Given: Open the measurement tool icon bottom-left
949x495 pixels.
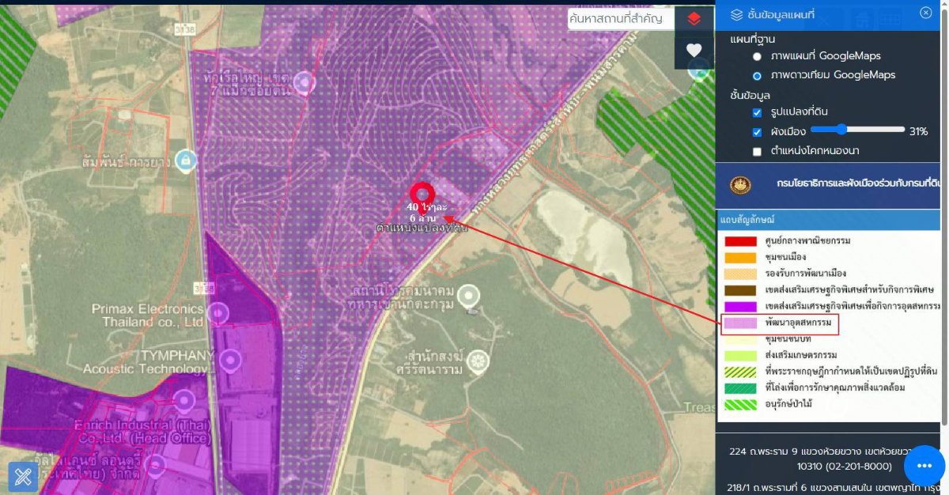Looking at the screenshot, I should click(23, 476).
